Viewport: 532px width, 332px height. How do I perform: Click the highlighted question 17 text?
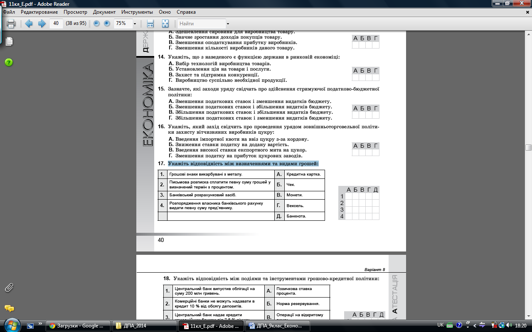tap(243, 164)
